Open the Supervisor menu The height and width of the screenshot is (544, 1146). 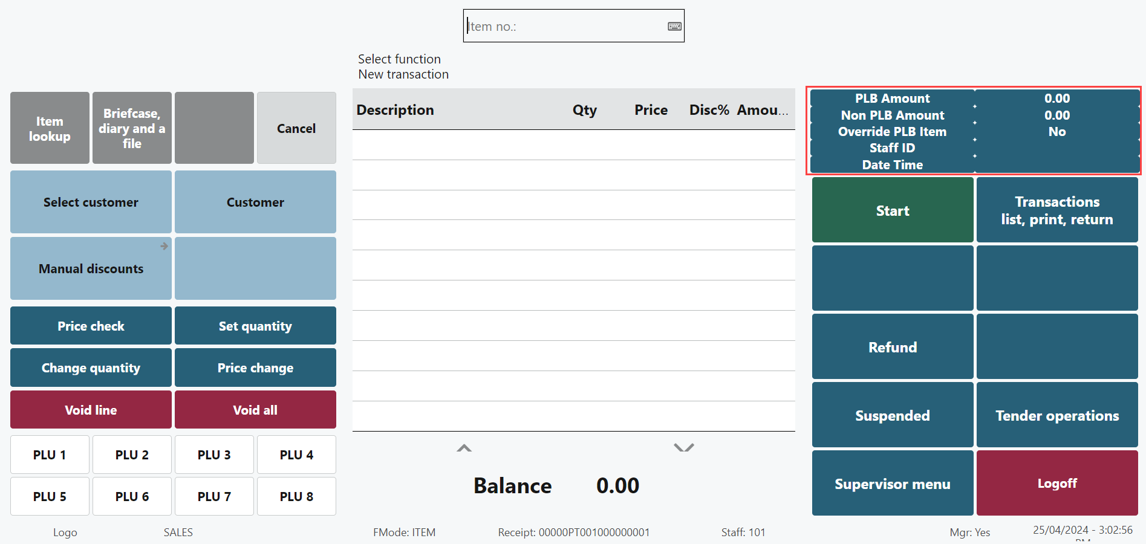tap(892, 483)
